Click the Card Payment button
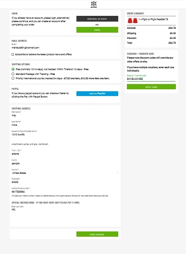This screenshot has width=186, height=254. [97, 234]
